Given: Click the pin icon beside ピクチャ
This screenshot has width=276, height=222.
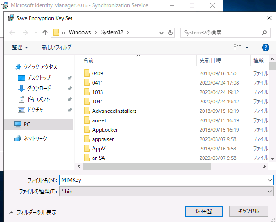Looking at the screenshot, I should (70, 110).
